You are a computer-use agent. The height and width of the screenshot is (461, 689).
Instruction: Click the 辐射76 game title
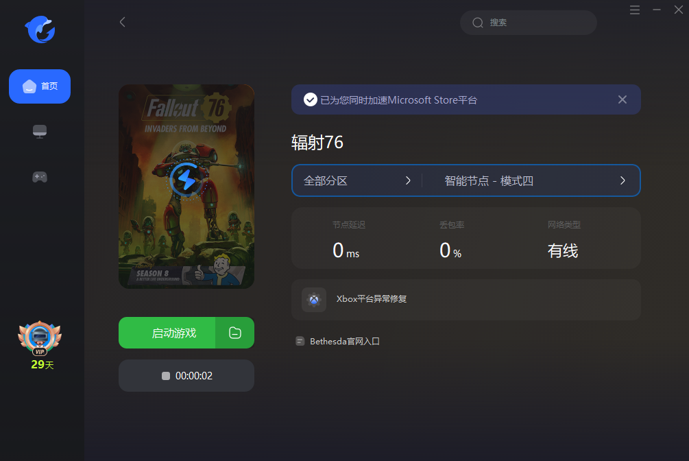[317, 143]
